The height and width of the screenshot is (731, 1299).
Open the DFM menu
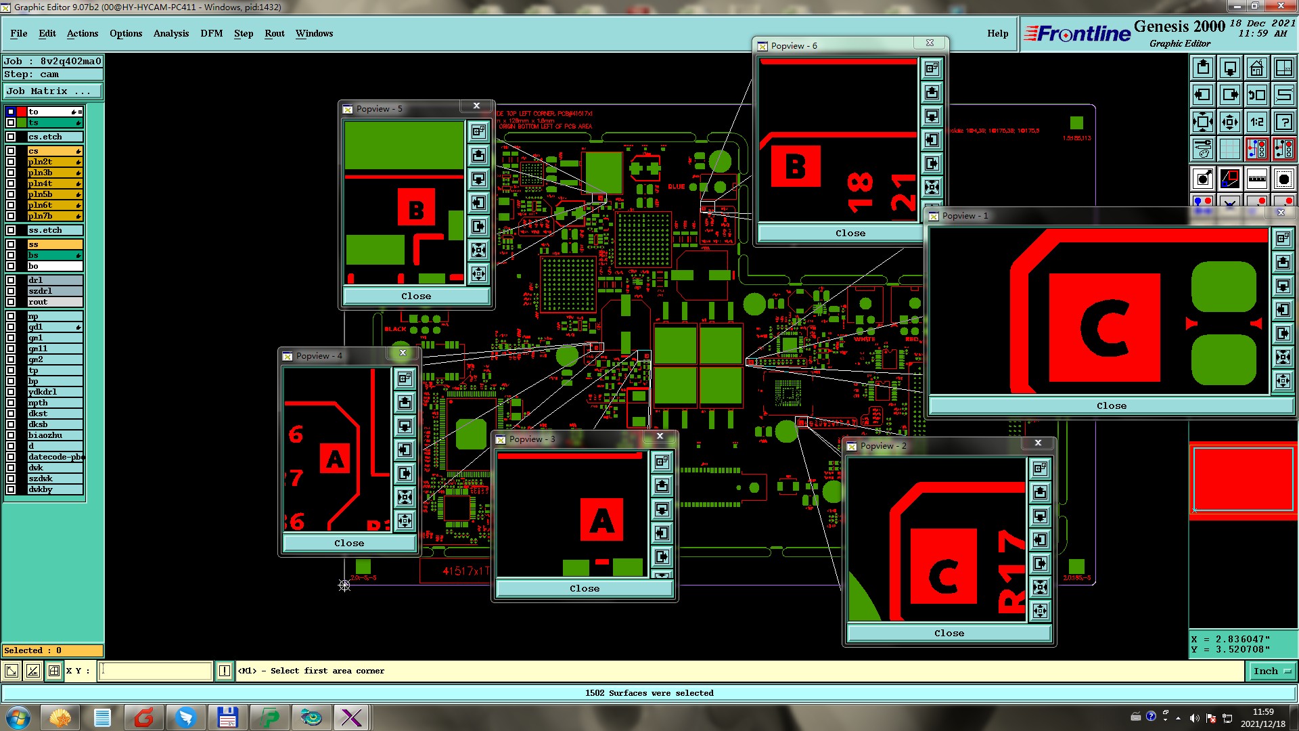click(x=211, y=33)
